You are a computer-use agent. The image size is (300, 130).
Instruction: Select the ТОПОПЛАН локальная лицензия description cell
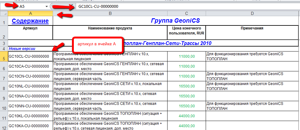pos(110,116)
